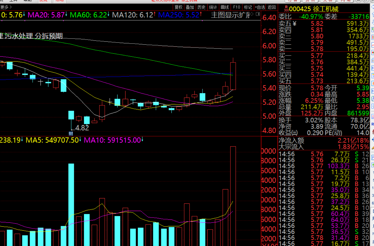Click the 6.00 price axis label
The width and height of the screenshot is (374, 246).
(269, 46)
